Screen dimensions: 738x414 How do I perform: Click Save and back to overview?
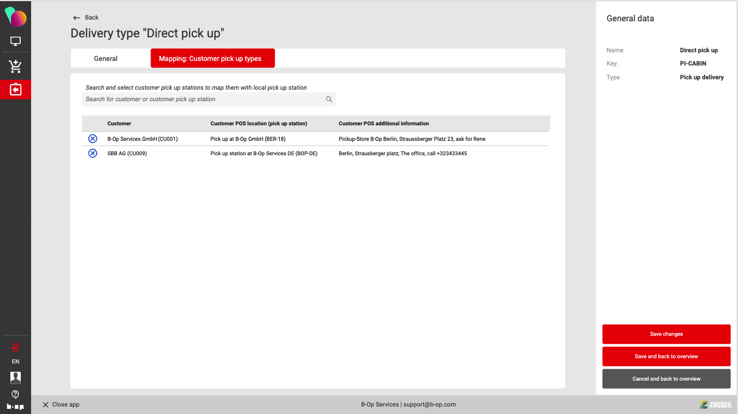[666, 356]
